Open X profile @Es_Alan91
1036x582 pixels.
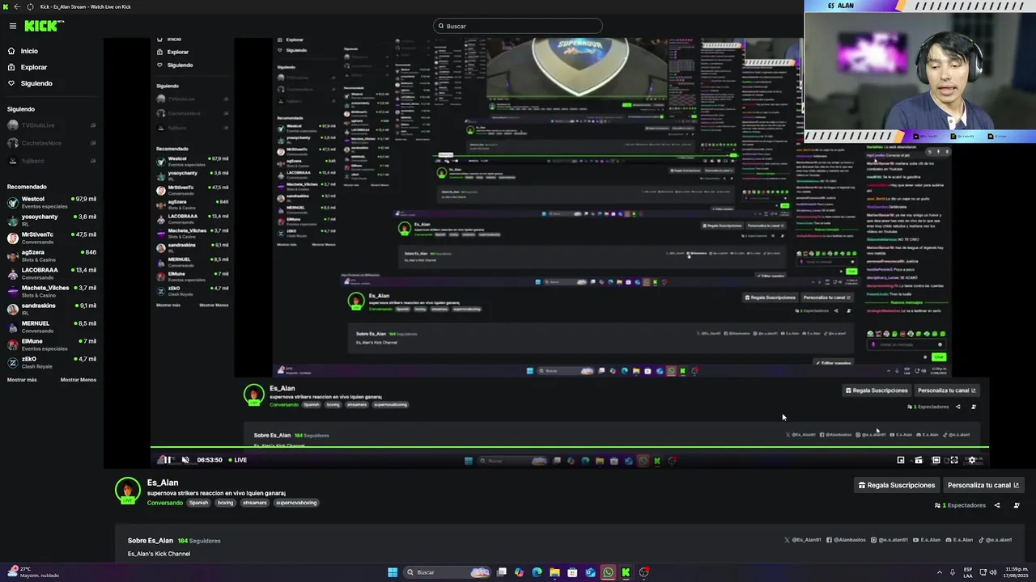pyautogui.click(x=803, y=540)
